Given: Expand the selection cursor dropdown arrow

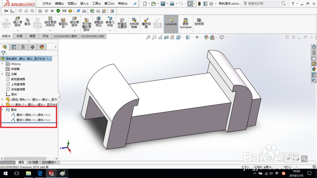Looking at the screenshot, I should tap(195, 3).
